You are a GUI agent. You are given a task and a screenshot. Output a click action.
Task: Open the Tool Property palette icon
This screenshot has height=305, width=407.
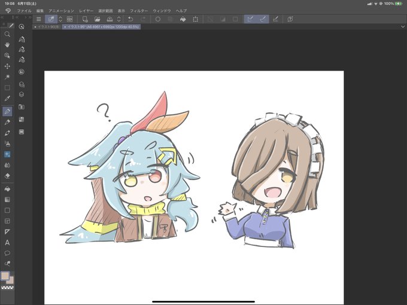[22, 49]
